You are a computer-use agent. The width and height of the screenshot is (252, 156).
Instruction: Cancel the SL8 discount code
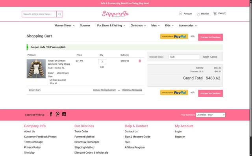click(x=214, y=57)
